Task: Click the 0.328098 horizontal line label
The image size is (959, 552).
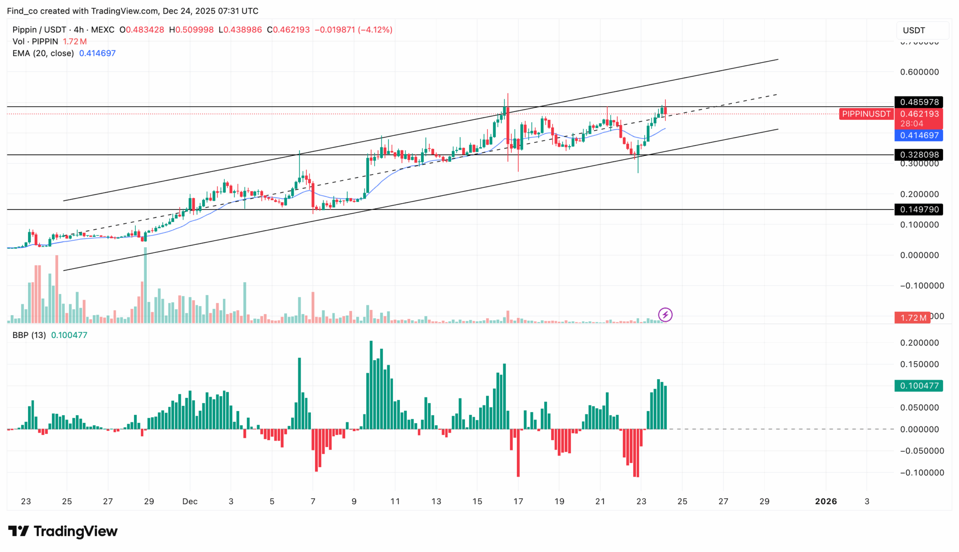Action: click(919, 155)
